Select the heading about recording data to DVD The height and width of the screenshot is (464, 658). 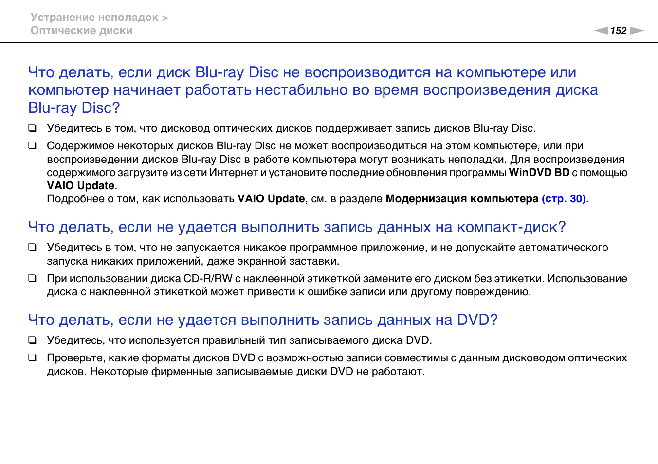(263, 320)
